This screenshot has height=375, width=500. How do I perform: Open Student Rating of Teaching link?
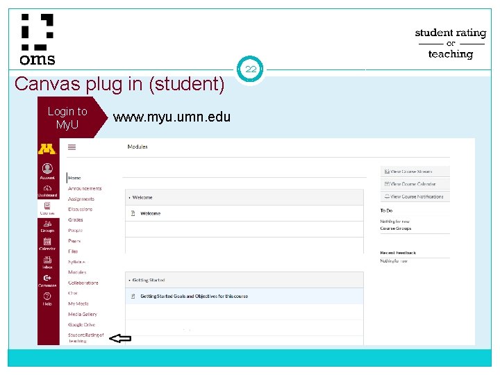click(86, 337)
